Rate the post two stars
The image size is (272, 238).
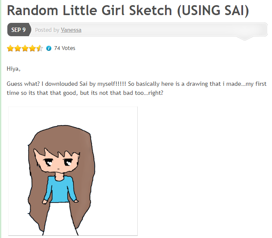(x=18, y=48)
